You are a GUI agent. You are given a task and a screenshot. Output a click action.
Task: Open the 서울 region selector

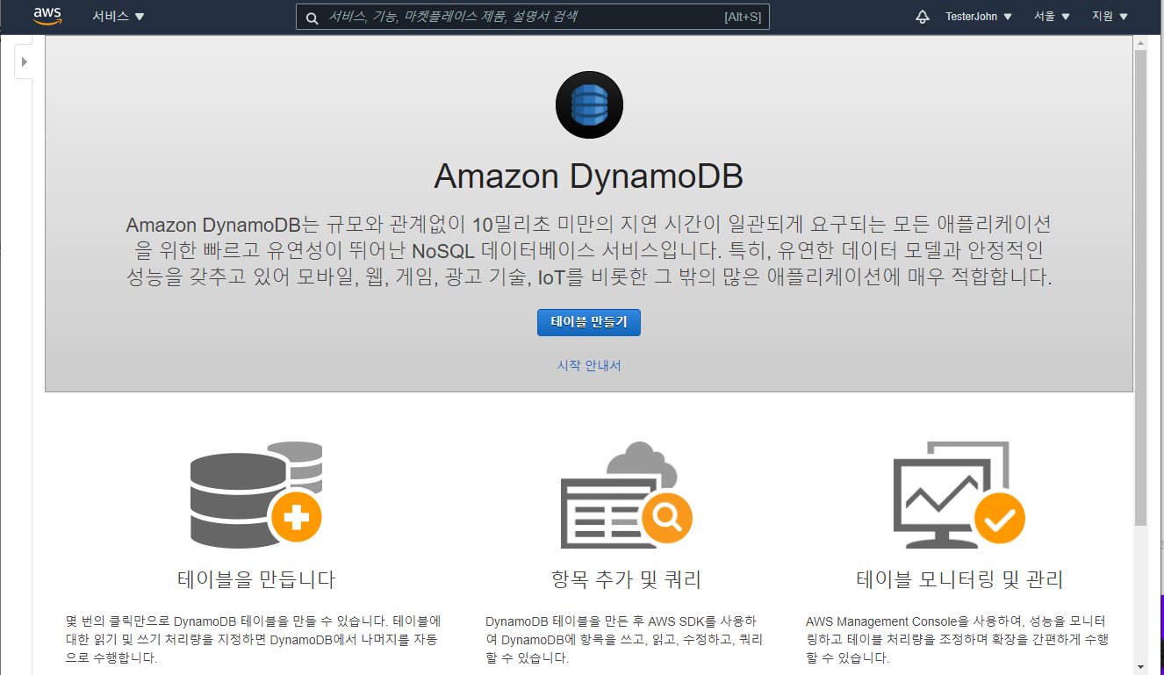point(1052,16)
